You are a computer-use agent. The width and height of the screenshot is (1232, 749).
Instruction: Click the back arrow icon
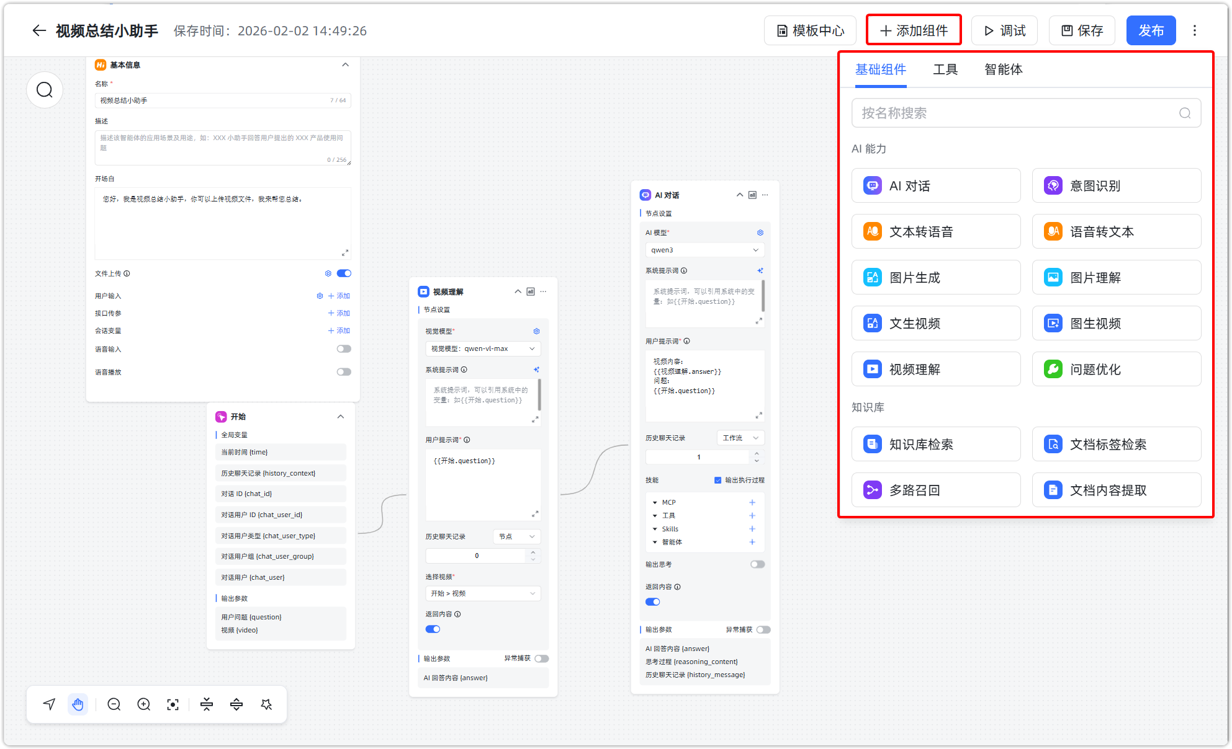coord(39,31)
